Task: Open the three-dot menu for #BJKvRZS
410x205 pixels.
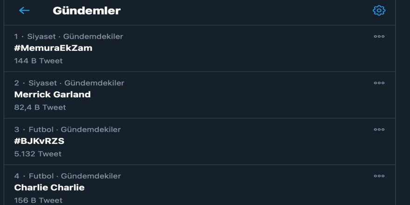Action: [379, 130]
